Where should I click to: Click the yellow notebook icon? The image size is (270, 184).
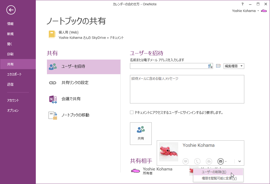pos(52,34)
